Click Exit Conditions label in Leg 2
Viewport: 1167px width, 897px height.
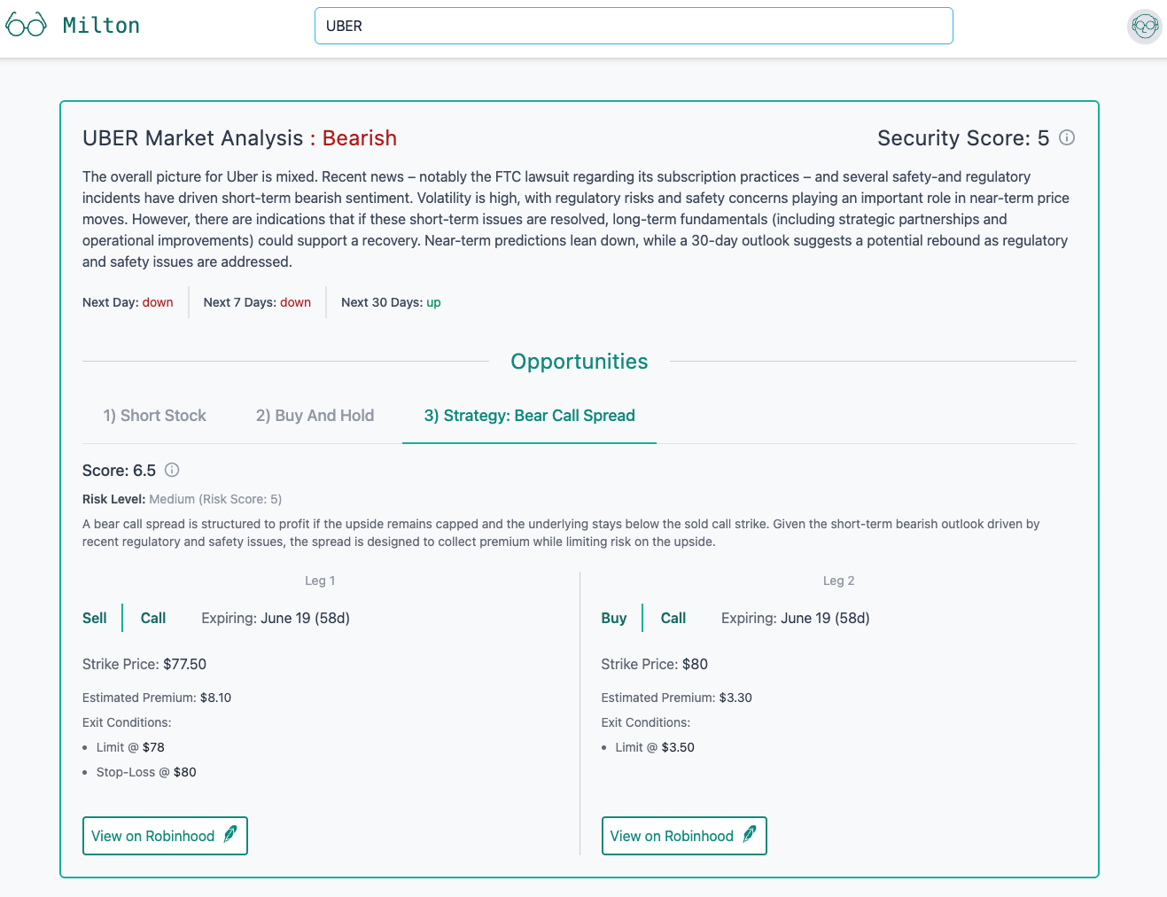click(x=646, y=722)
